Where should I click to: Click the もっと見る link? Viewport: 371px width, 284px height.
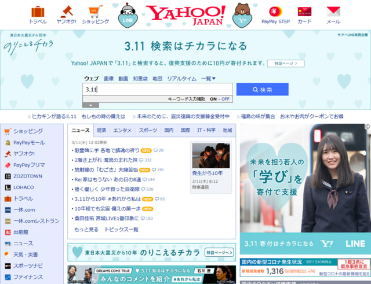[x=86, y=230]
